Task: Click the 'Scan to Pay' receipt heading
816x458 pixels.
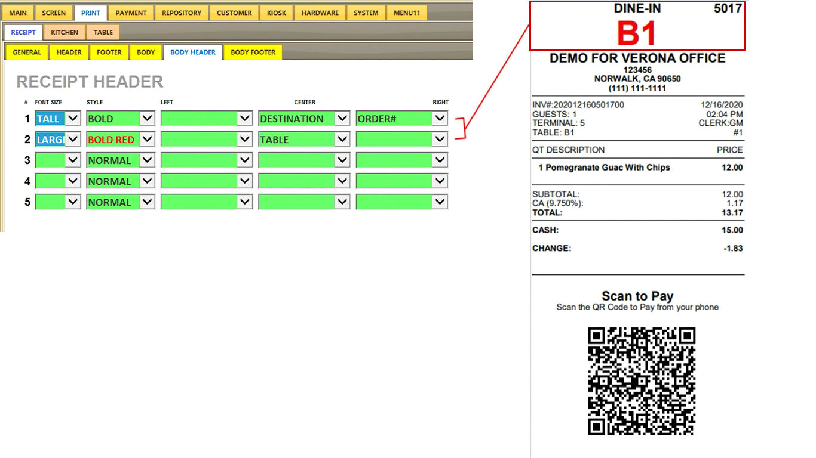Action: pos(637,296)
